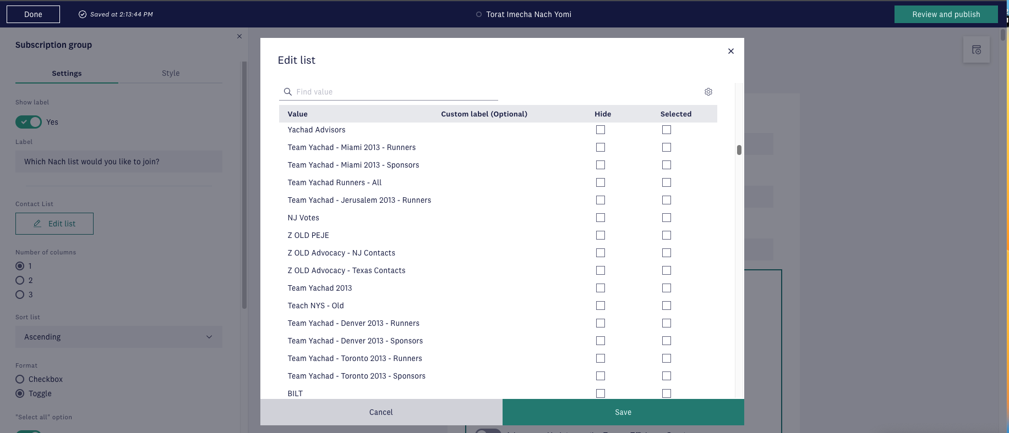Open the Settings tab
Screen dimensions: 1009x433
pos(67,73)
